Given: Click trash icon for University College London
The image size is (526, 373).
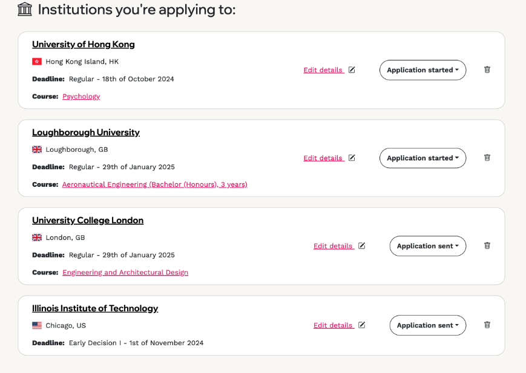Looking at the screenshot, I should [x=487, y=245].
